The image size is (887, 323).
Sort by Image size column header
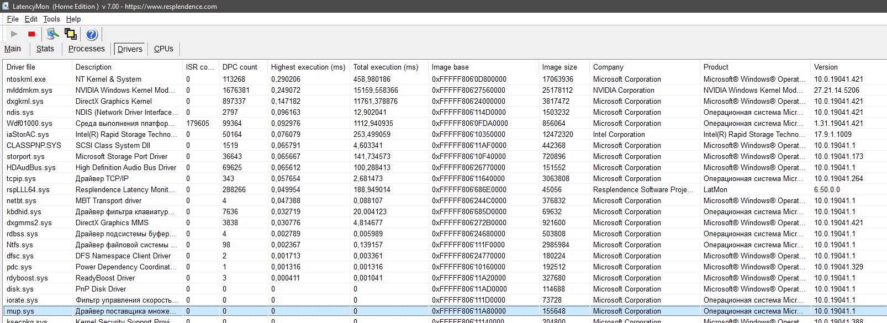(564, 67)
